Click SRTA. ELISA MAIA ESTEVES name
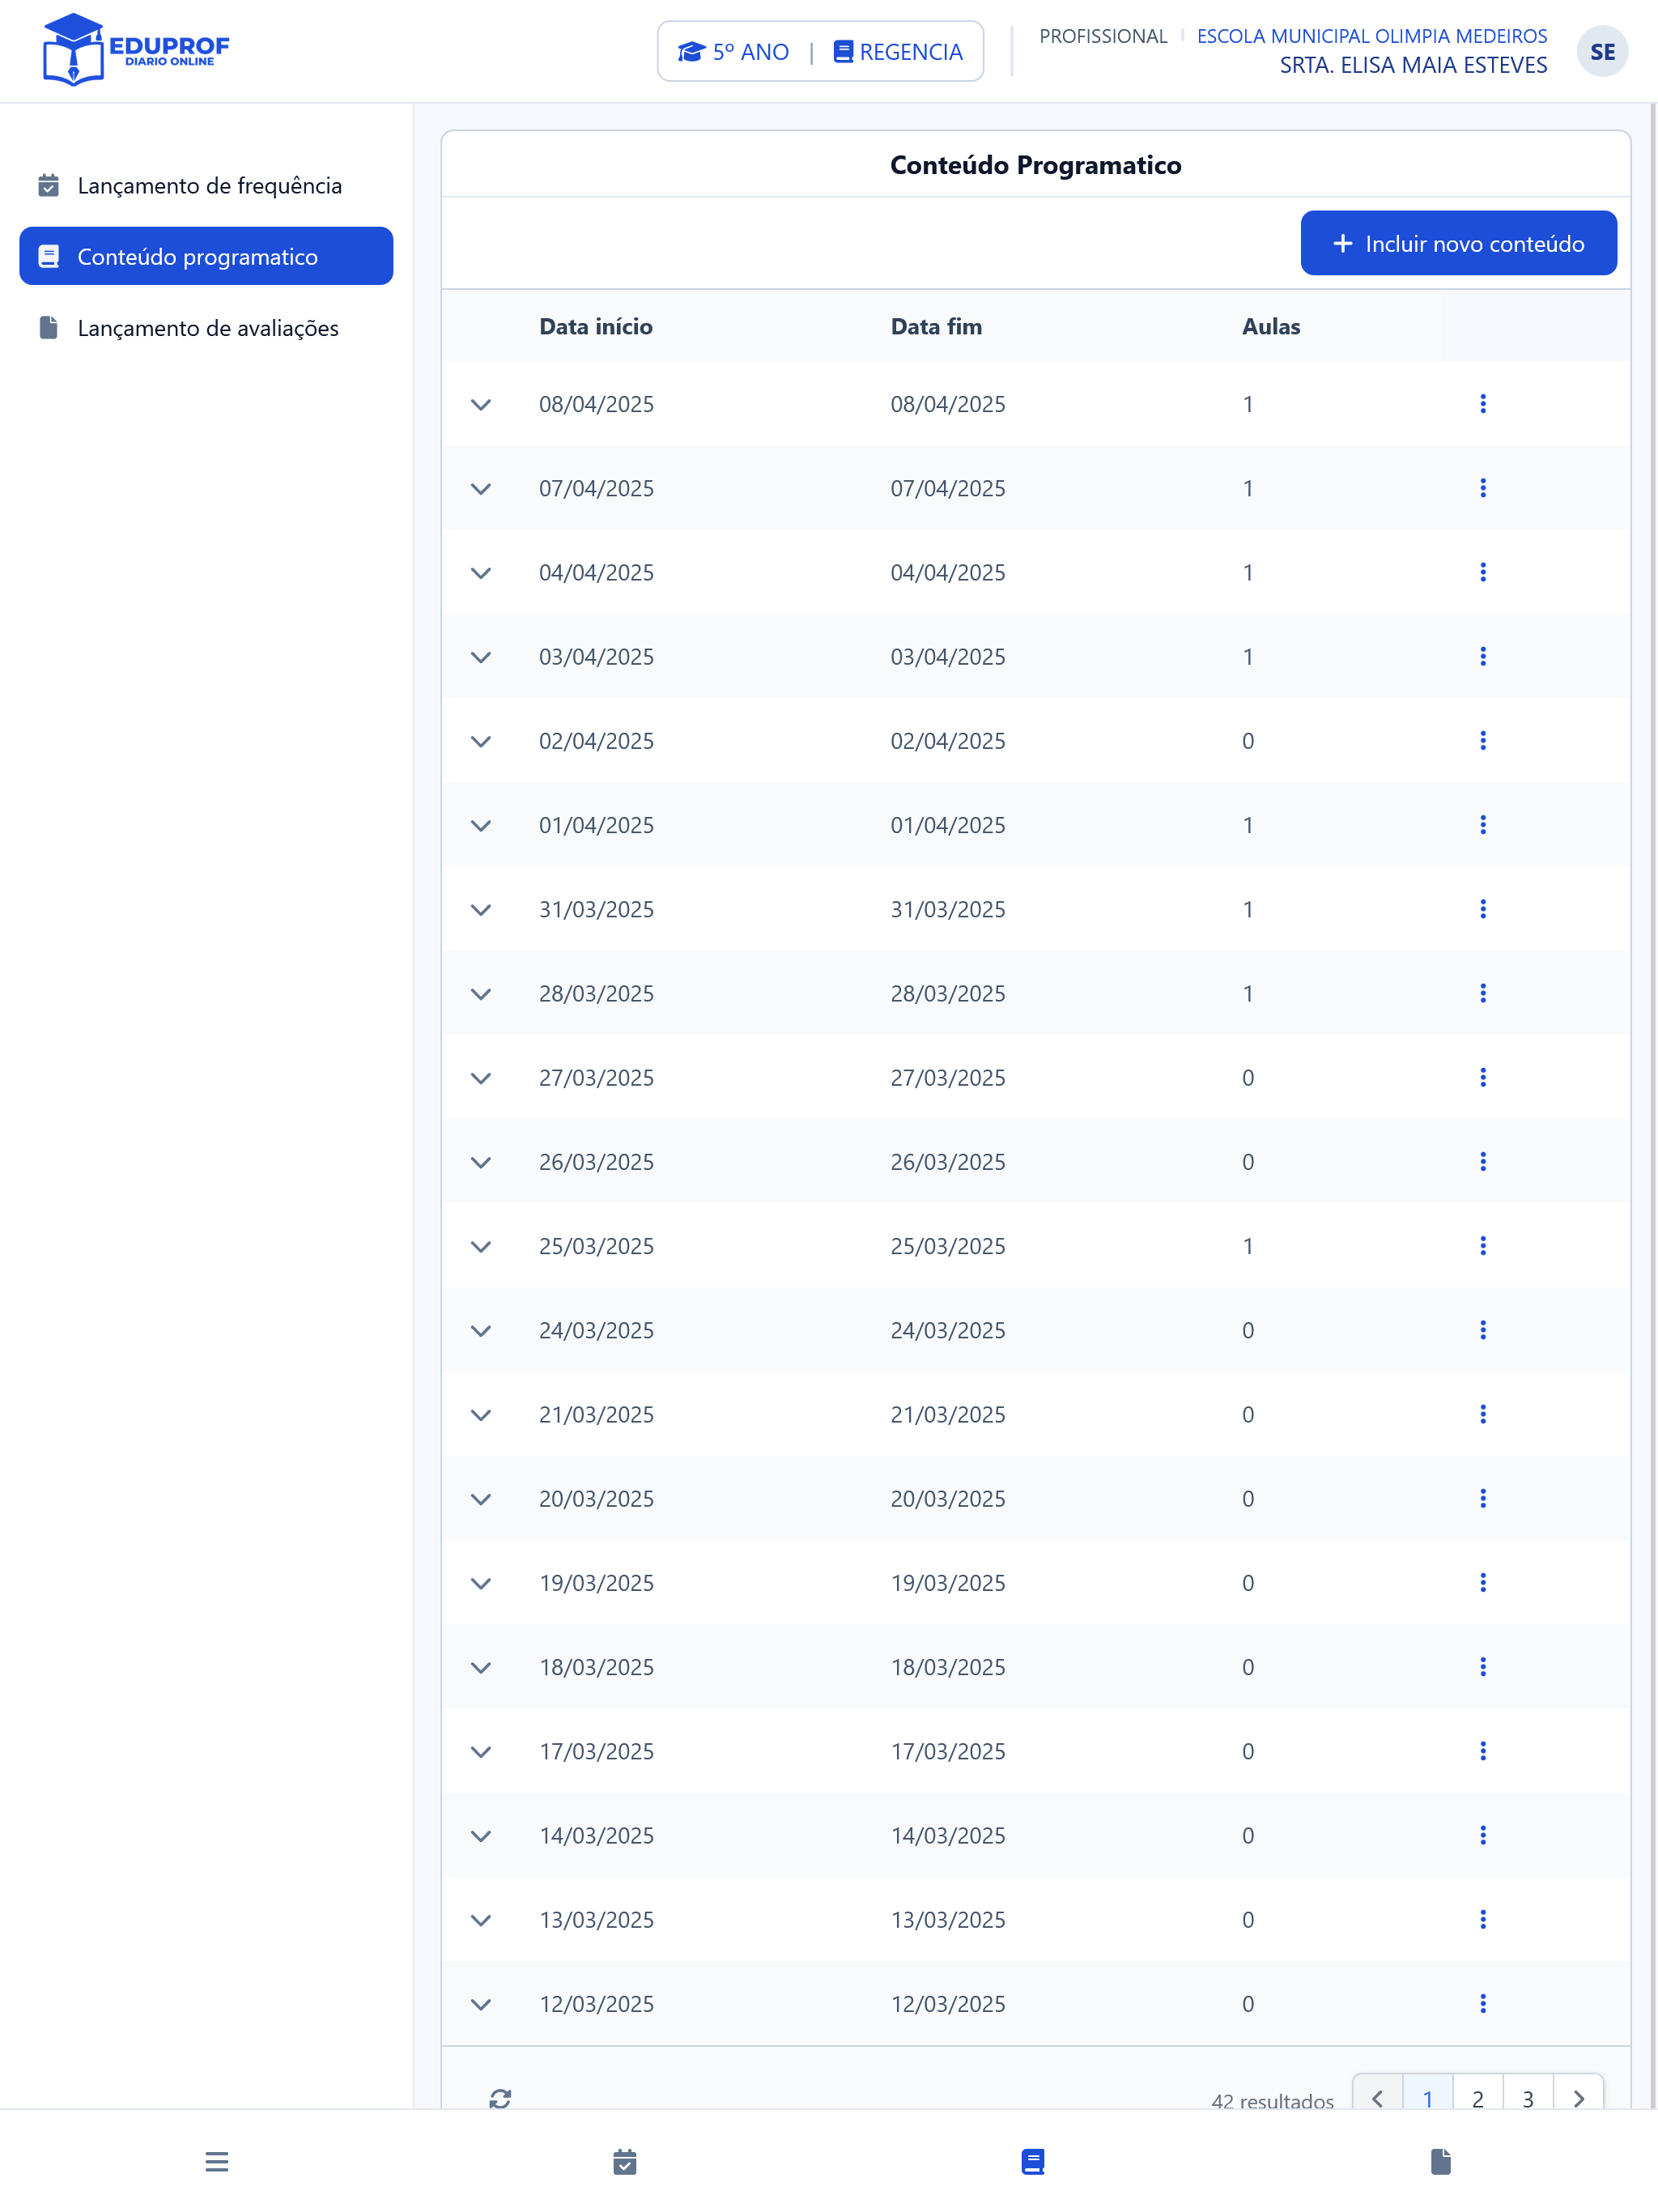Screen dimensions: 1658x2212 pyautogui.click(x=1413, y=65)
